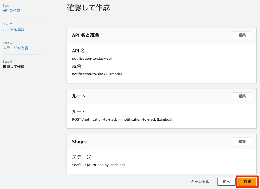The image size is (260, 189).
Task: Click the Step 1 label in sidebar
Action: (7, 5)
